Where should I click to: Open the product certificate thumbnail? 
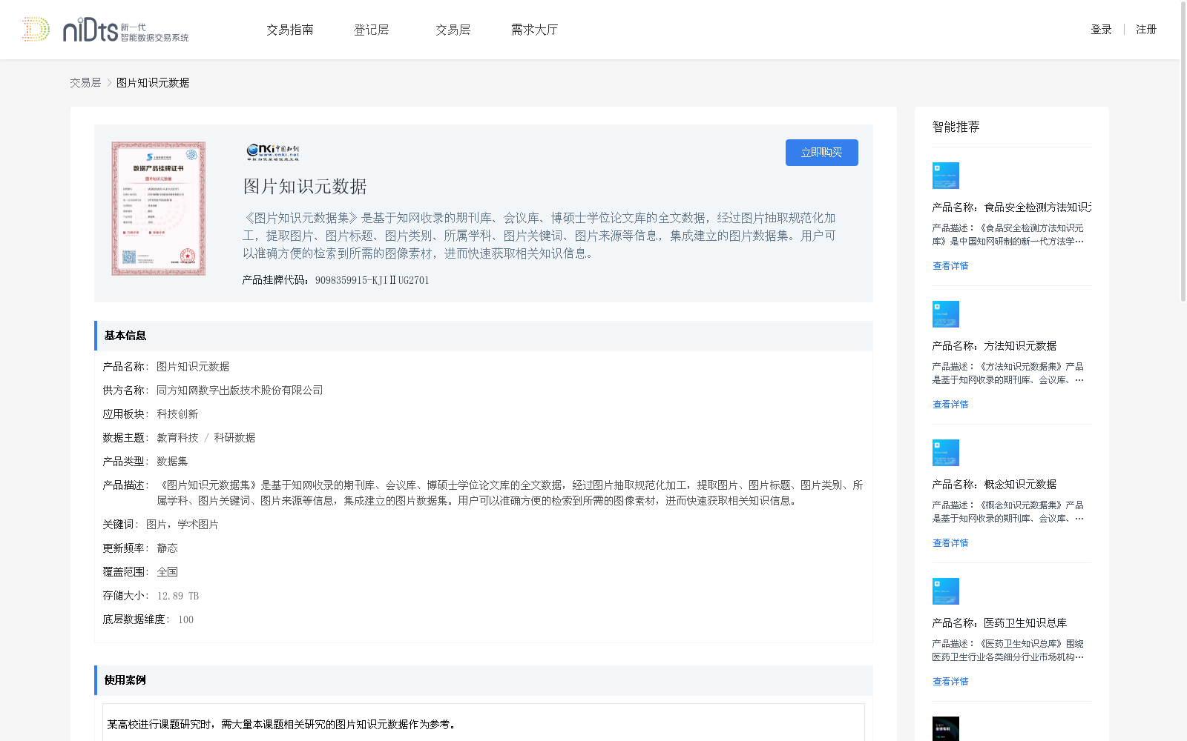point(158,209)
